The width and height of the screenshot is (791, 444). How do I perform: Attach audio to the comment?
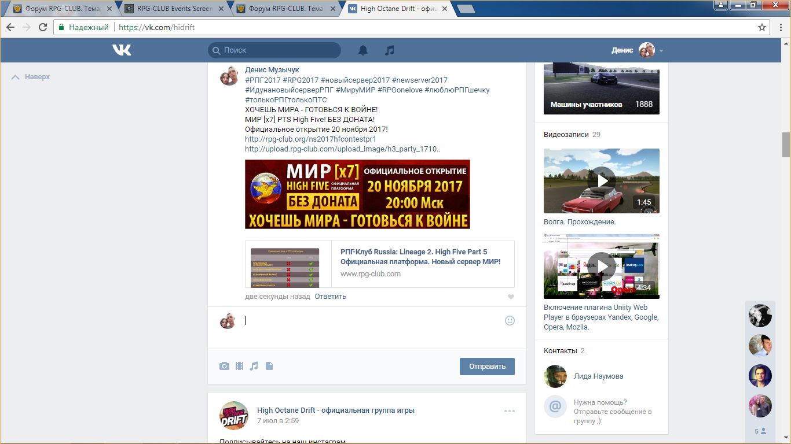tap(254, 366)
